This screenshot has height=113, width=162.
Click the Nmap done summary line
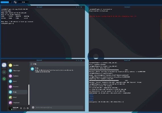coord(17,22)
